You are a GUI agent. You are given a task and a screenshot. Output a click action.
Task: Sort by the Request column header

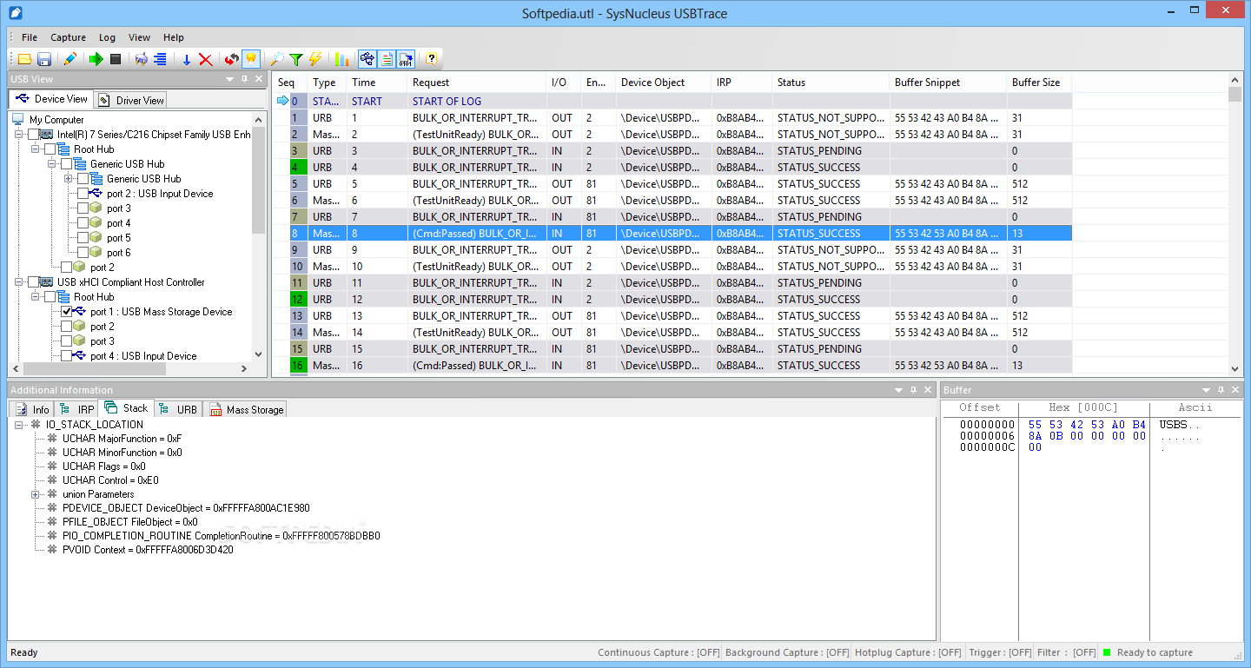476,83
